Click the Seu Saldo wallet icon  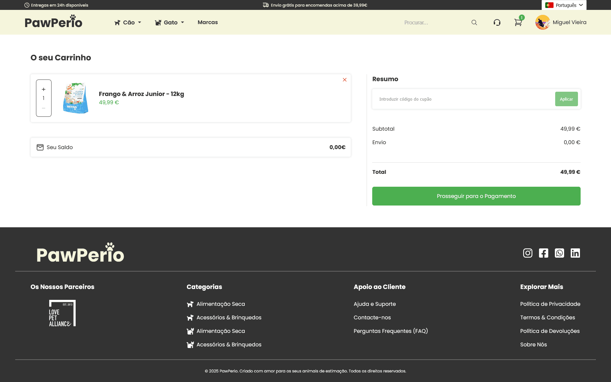pyautogui.click(x=40, y=147)
